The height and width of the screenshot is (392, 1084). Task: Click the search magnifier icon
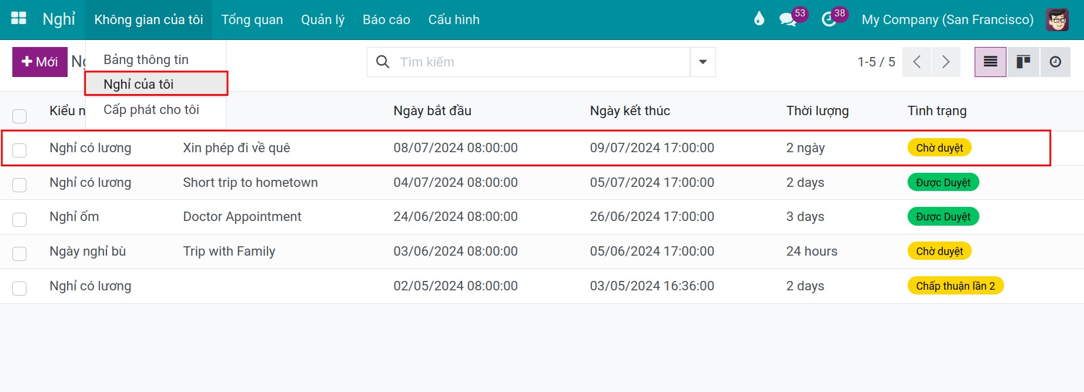point(383,62)
